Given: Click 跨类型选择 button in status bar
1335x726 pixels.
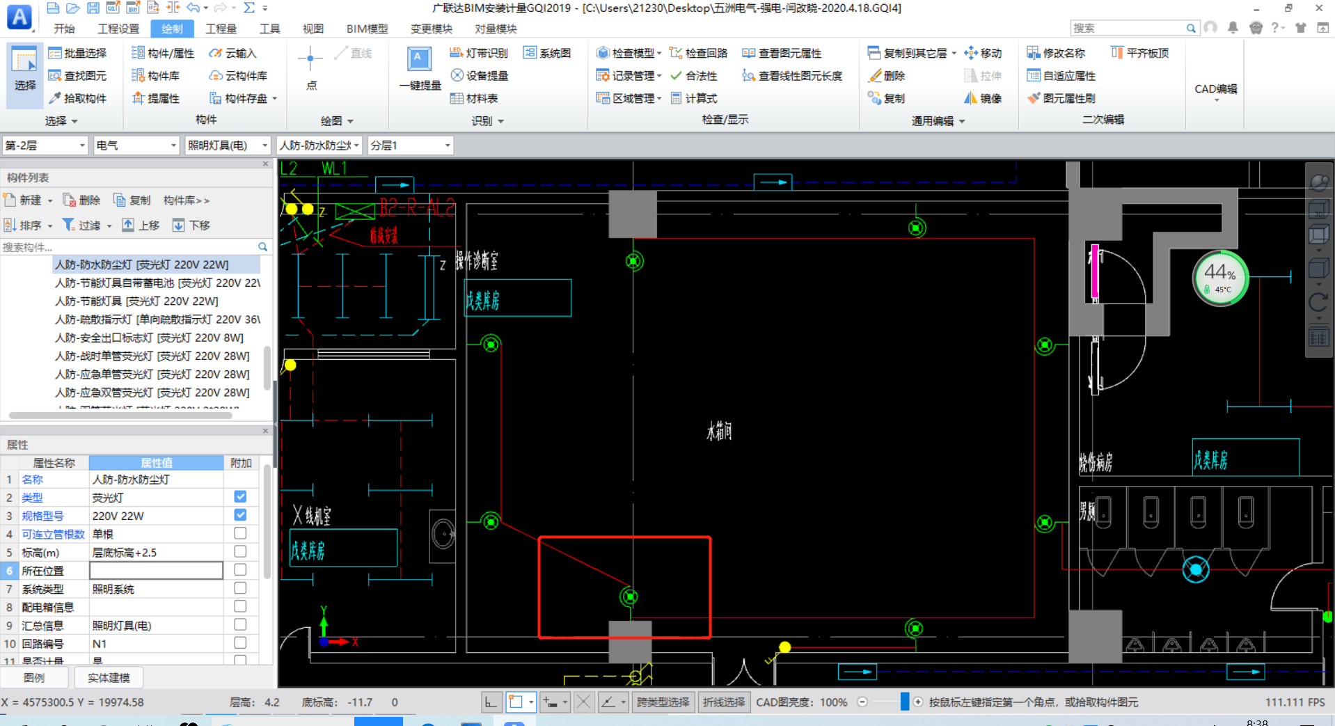Looking at the screenshot, I should (x=662, y=702).
